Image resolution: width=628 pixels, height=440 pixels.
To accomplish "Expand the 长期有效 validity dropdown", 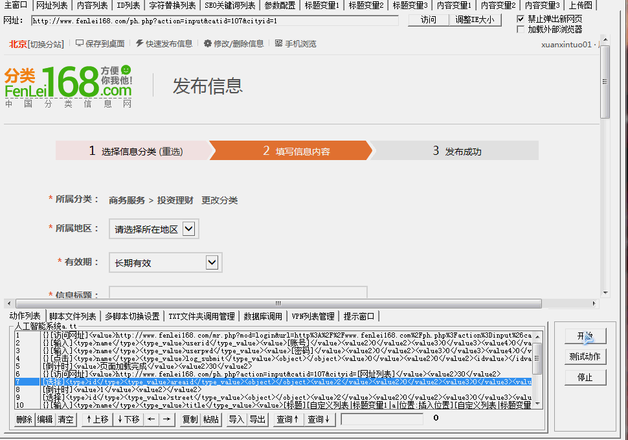I will point(165,262).
